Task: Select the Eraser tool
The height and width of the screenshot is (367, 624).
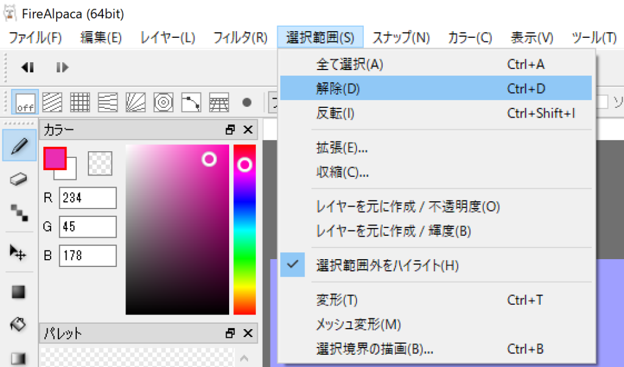Action: point(19,179)
